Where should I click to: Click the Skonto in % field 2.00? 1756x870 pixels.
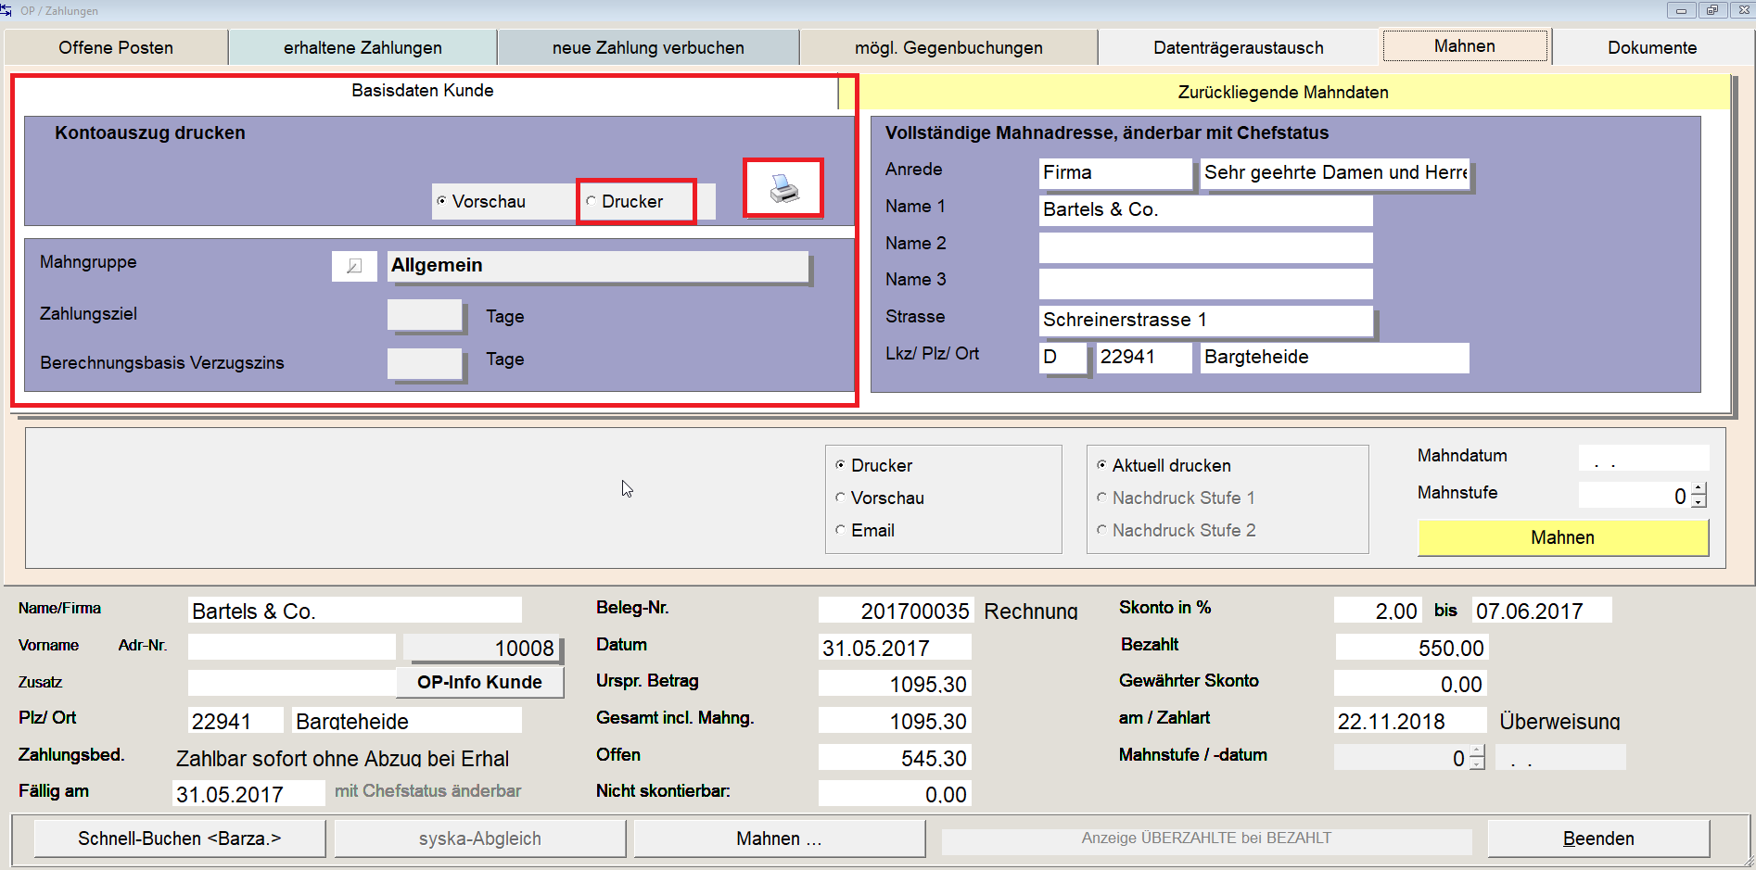pyautogui.click(x=1377, y=611)
